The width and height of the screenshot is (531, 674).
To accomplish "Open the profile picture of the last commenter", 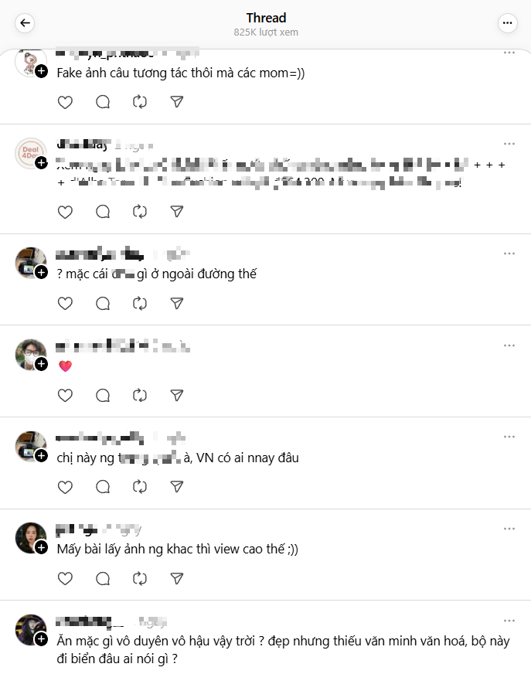I will (30, 629).
